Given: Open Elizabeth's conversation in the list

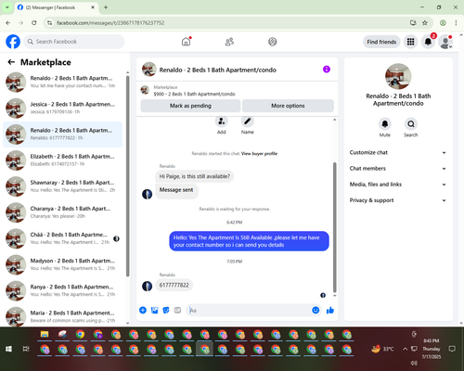Looking at the screenshot, I should [x=62, y=160].
